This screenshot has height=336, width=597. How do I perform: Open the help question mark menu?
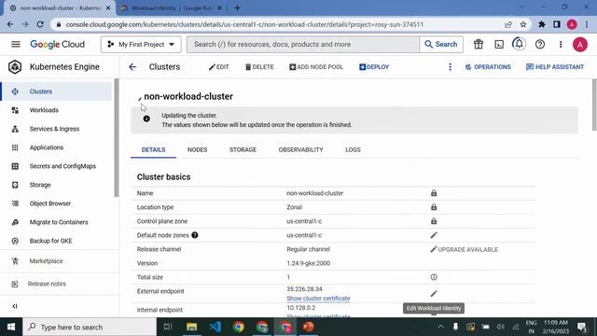[540, 45]
